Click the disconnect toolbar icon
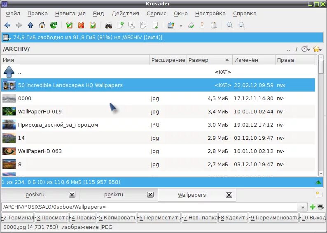This screenshot has width=327, height=233. tap(191, 25)
